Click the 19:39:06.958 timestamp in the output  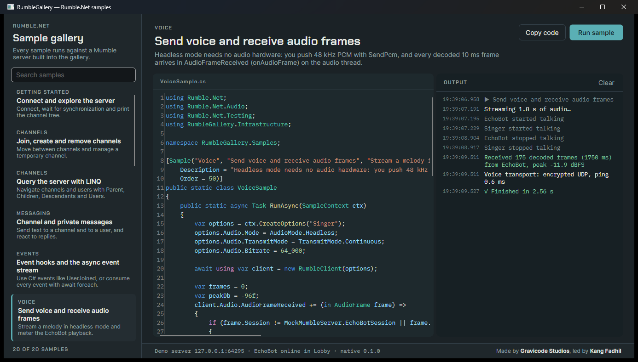(461, 100)
